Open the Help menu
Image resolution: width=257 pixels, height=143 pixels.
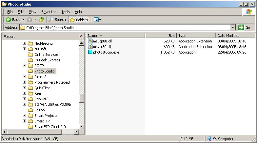pyautogui.click(x=78, y=12)
